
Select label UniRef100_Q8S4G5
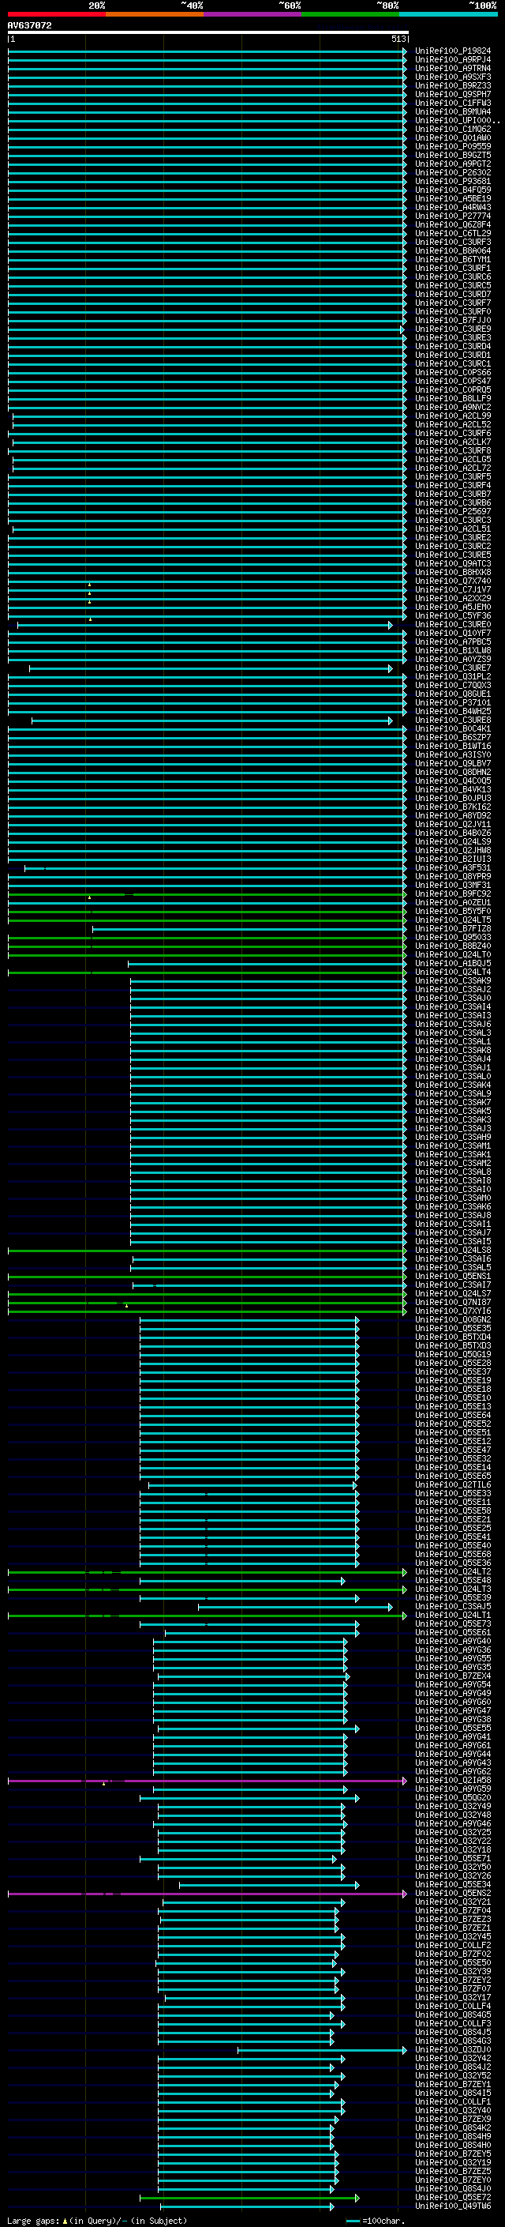(452, 2015)
